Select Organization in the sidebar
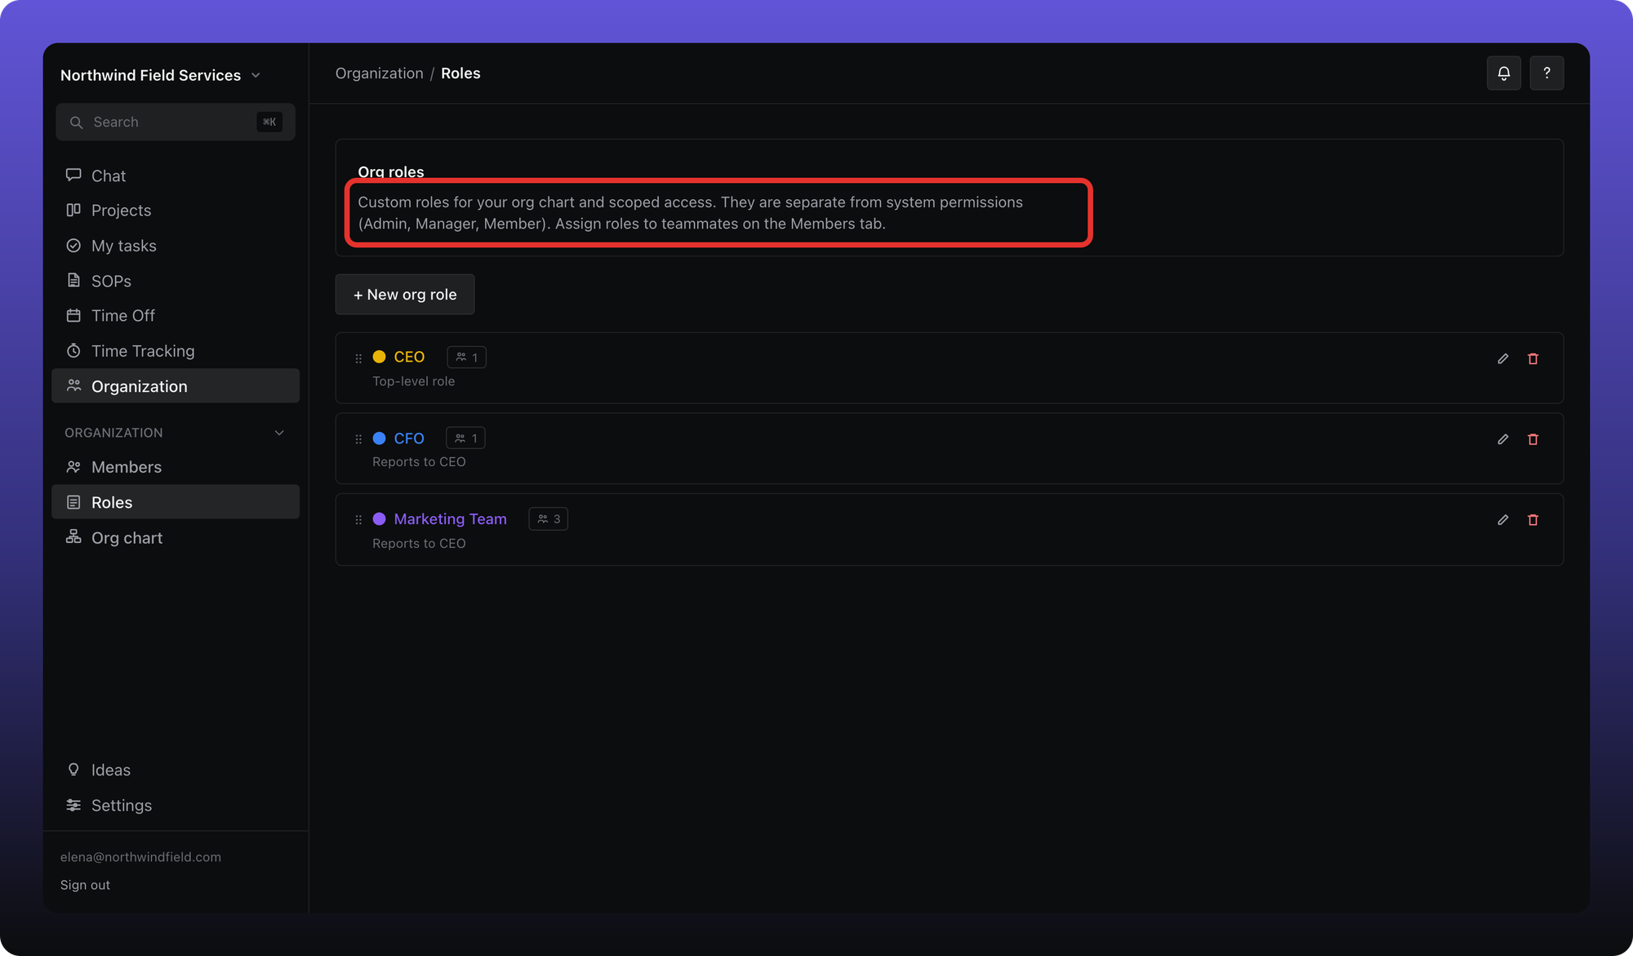Screen dimensions: 1633x956 coord(176,386)
